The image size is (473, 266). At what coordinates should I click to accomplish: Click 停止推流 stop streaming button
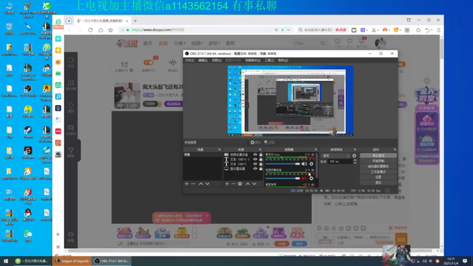tap(378, 155)
